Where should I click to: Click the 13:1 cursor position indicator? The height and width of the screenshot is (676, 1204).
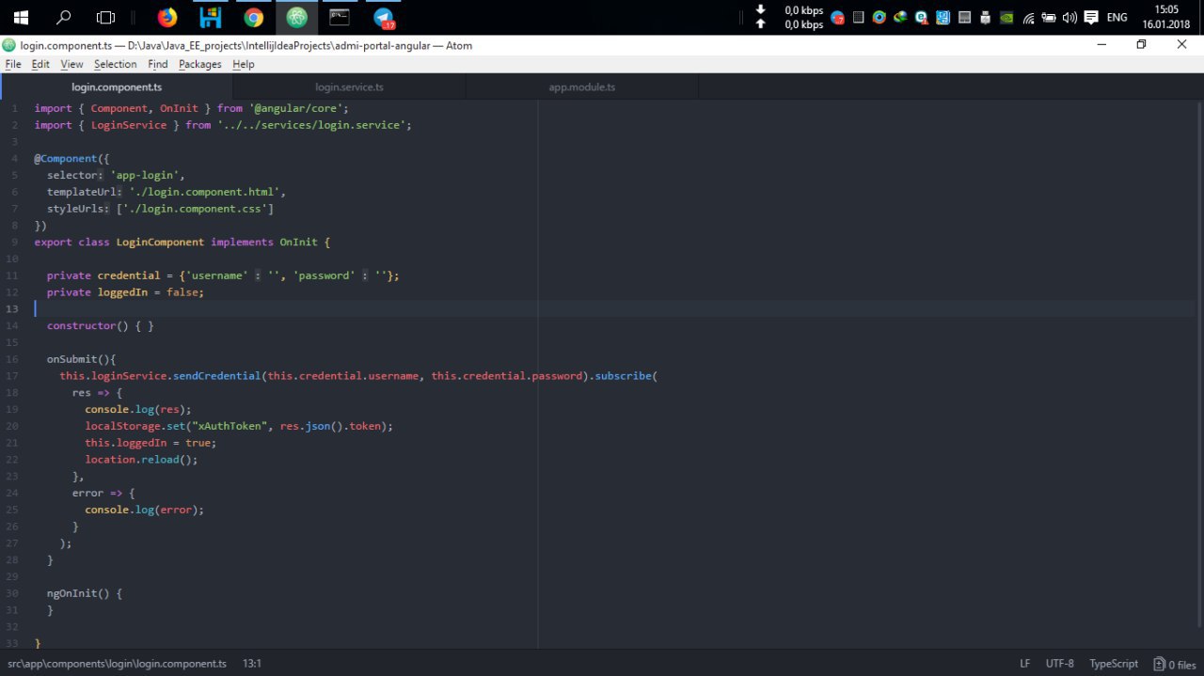click(252, 664)
